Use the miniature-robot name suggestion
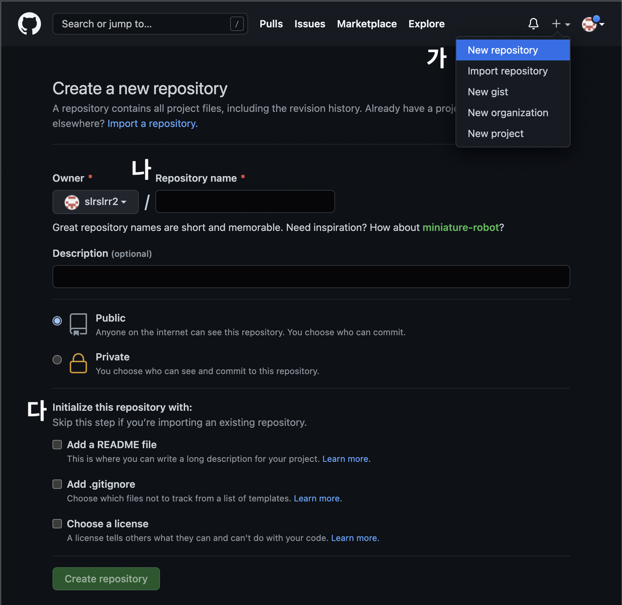 click(461, 227)
